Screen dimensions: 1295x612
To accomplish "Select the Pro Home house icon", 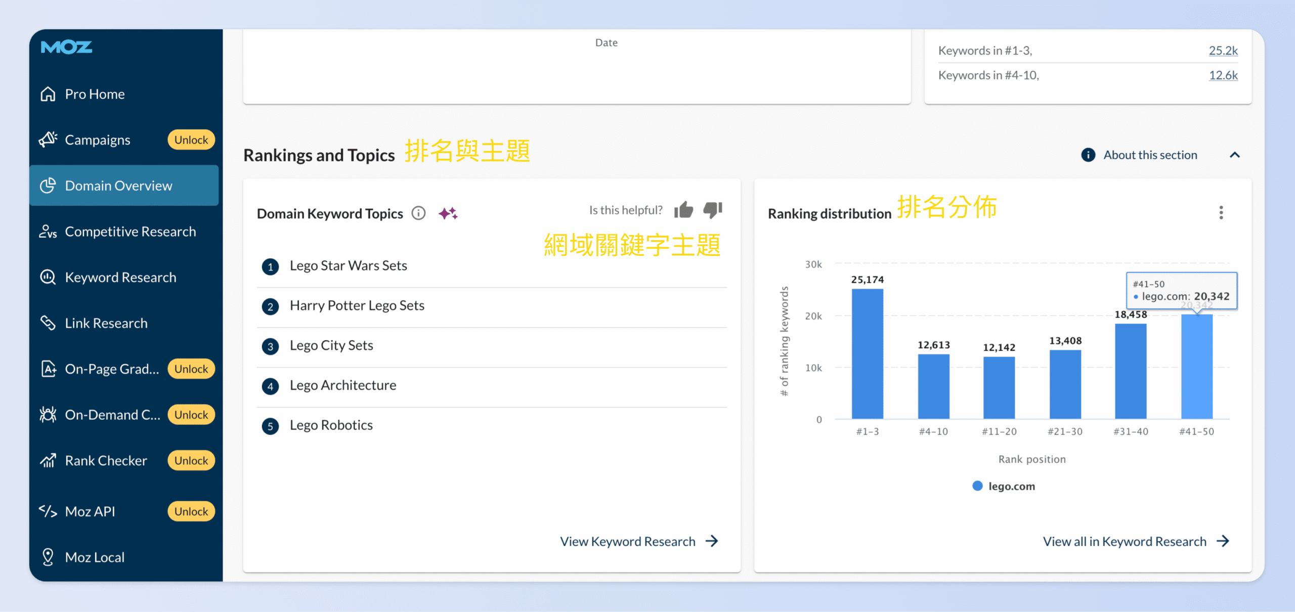I will pyautogui.click(x=49, y=94).
